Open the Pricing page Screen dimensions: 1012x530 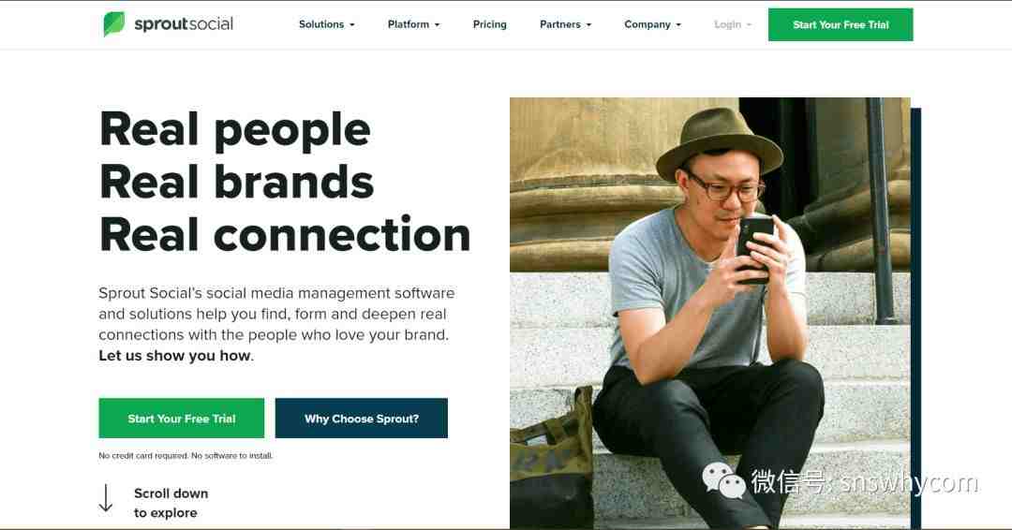click(x=490, y=24)
